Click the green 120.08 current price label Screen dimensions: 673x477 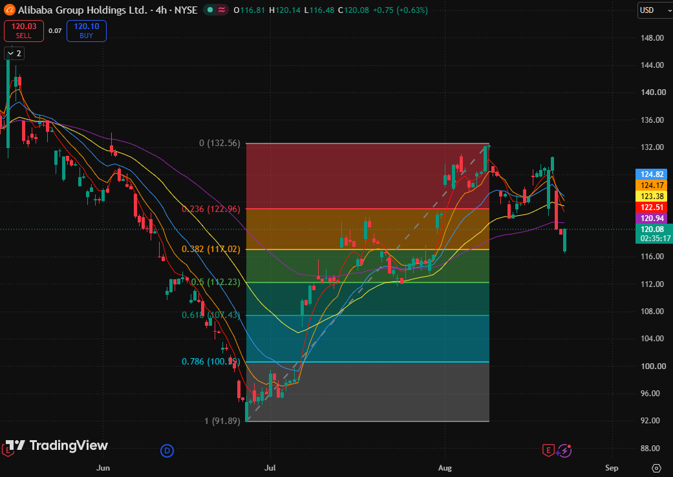pos(652,229)
